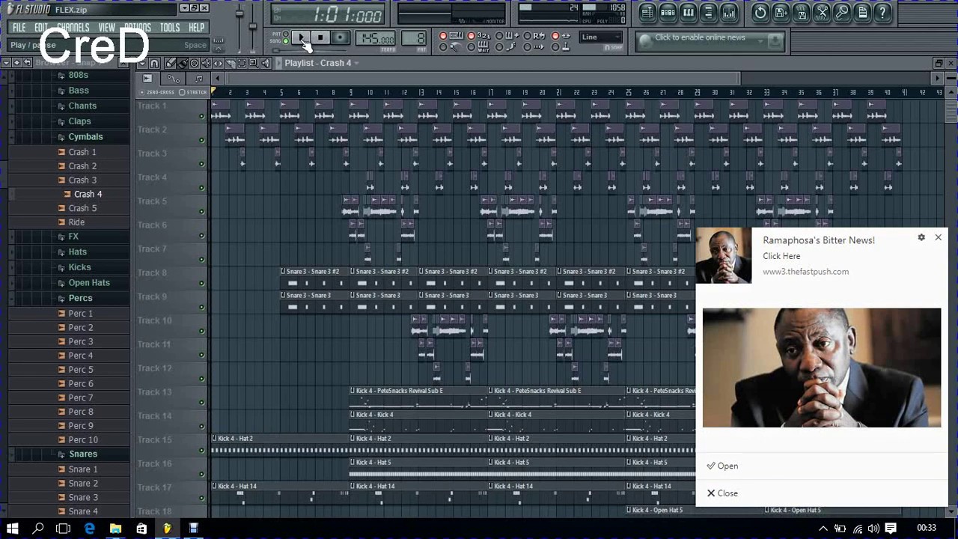The height and width of the screenshot is (539, 958).
Task: Open the Mixer shortcut icon
Action: [729, 13]
